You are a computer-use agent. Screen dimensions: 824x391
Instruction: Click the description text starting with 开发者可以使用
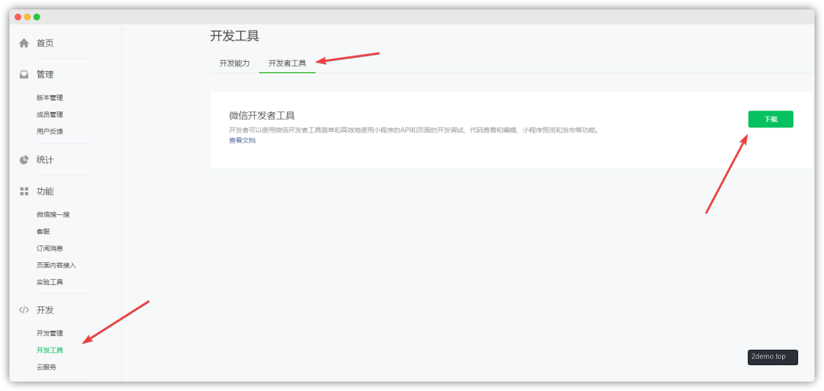tap(414, 130)
